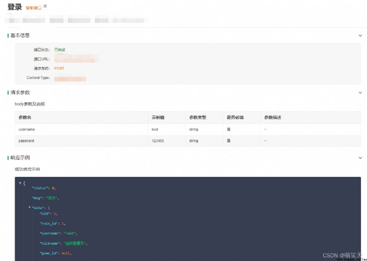Click string type in username row

194,130
